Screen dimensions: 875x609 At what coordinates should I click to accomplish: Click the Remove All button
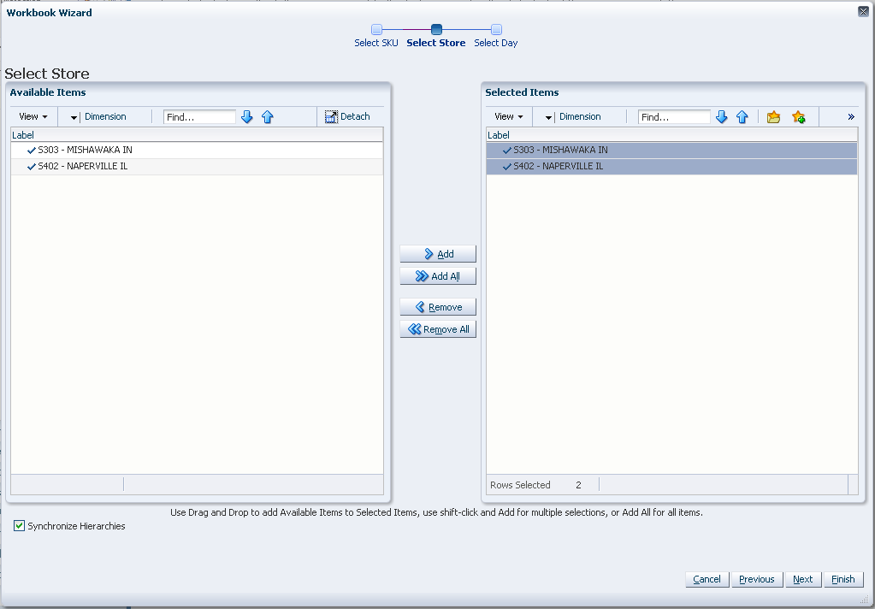click(438, 329)
